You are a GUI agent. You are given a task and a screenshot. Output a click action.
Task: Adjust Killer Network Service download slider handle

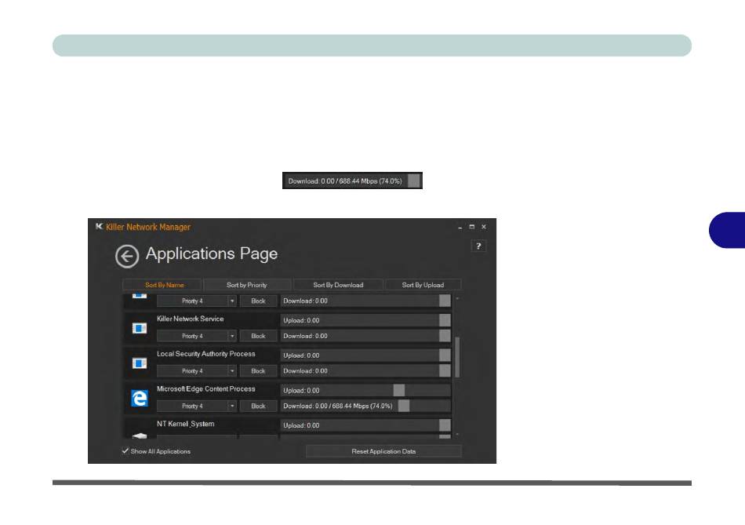tap(445, 336)
